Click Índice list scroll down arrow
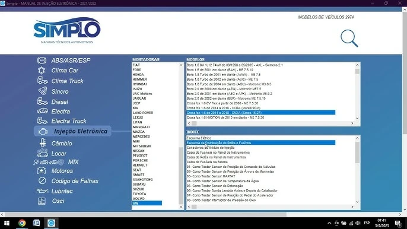 [357, 202]
